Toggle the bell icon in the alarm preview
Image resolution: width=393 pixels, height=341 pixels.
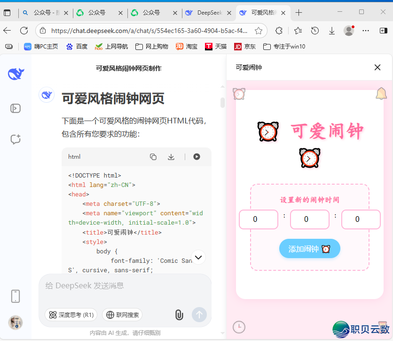point(381,93)
